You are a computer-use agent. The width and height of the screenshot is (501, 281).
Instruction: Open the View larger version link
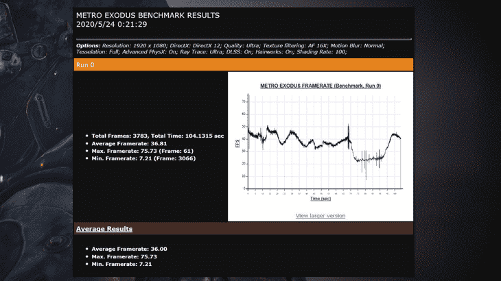click(x=320, y=216)
